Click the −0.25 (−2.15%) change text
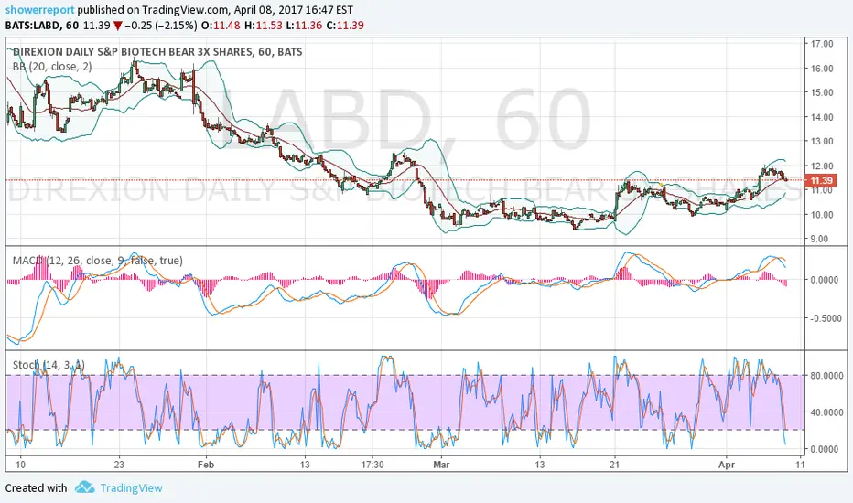Screen dimensions: 853x503 160,25
